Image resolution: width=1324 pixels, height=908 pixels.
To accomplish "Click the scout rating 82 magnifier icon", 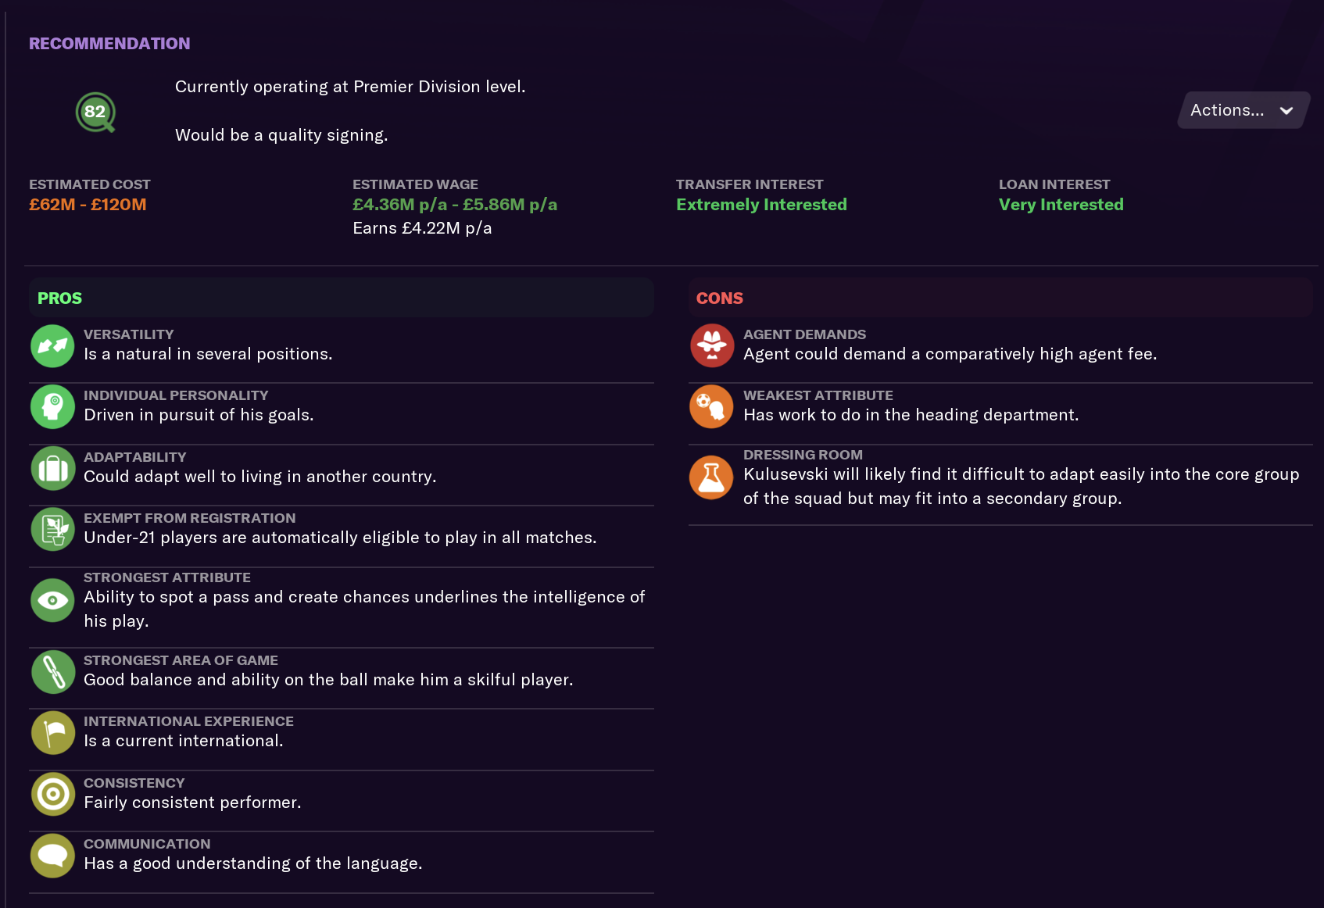I will 96,113.
